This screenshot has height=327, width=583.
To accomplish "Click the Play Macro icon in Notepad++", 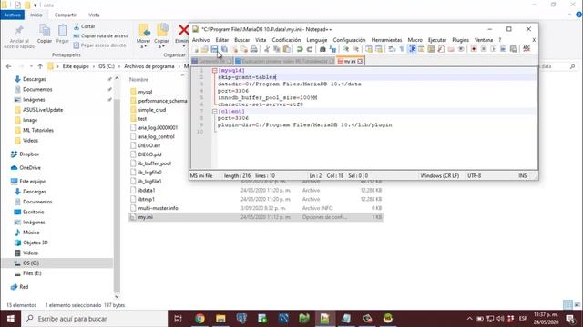I will [494, 49].
